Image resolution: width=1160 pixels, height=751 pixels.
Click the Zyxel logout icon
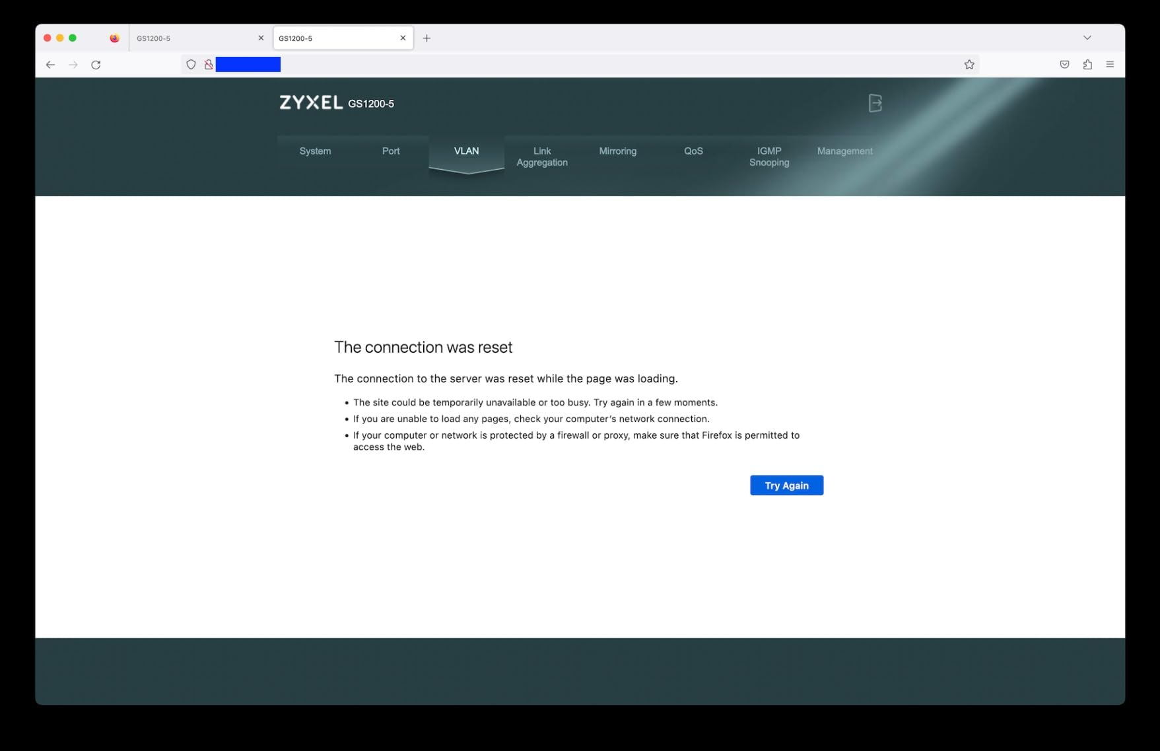pyautogui.click(x=875, y=103)
